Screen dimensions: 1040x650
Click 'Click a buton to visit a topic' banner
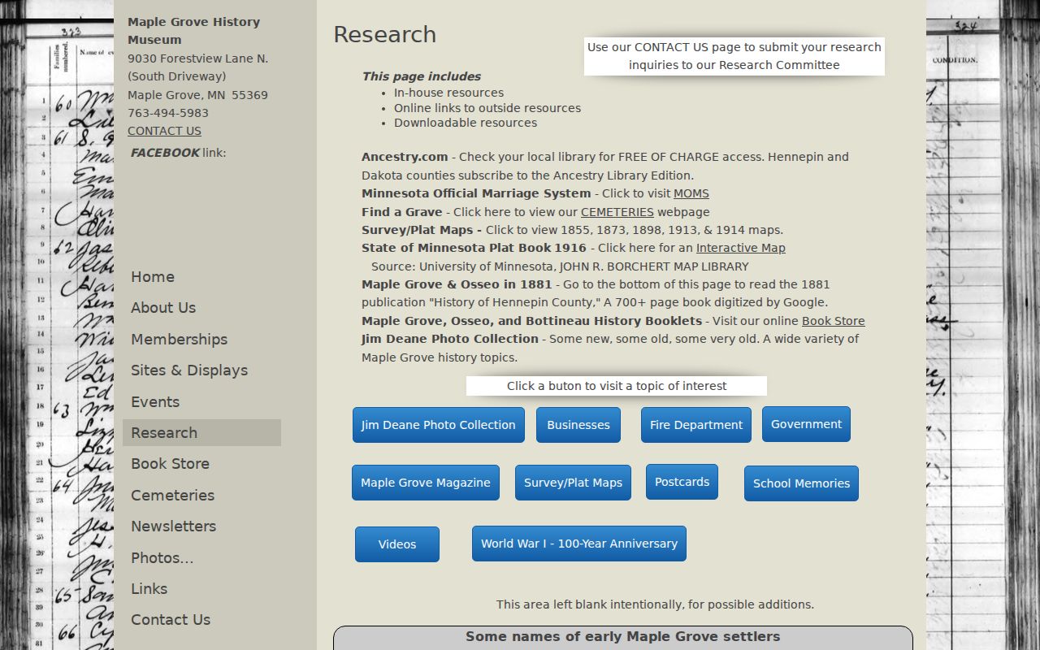(617, 386)
